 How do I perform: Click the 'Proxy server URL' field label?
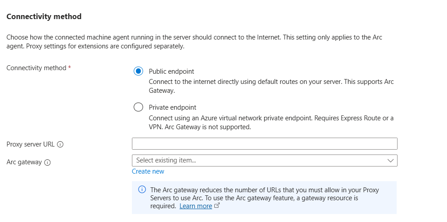pyautogui.click(x=31, y=144)
